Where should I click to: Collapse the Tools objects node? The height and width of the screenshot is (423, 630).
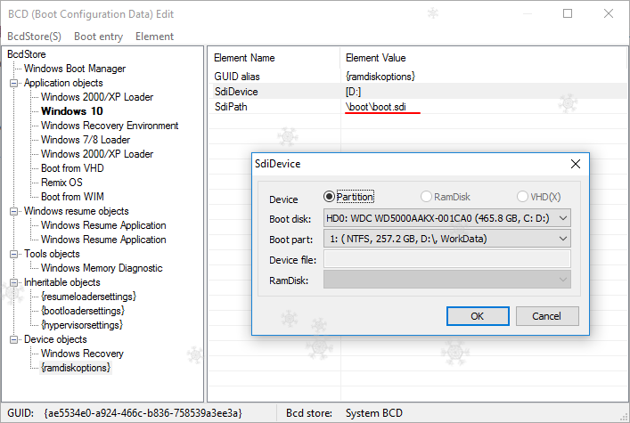pyautogui.click(x=13, y=254)
